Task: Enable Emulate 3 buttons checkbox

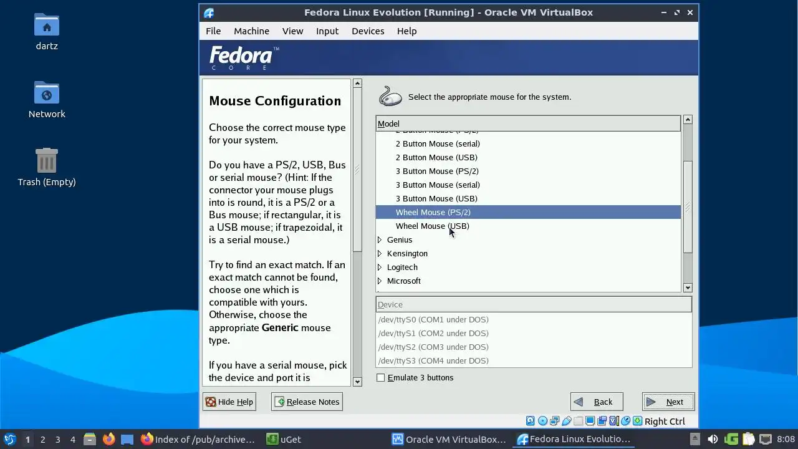Action: click(380, 378)
